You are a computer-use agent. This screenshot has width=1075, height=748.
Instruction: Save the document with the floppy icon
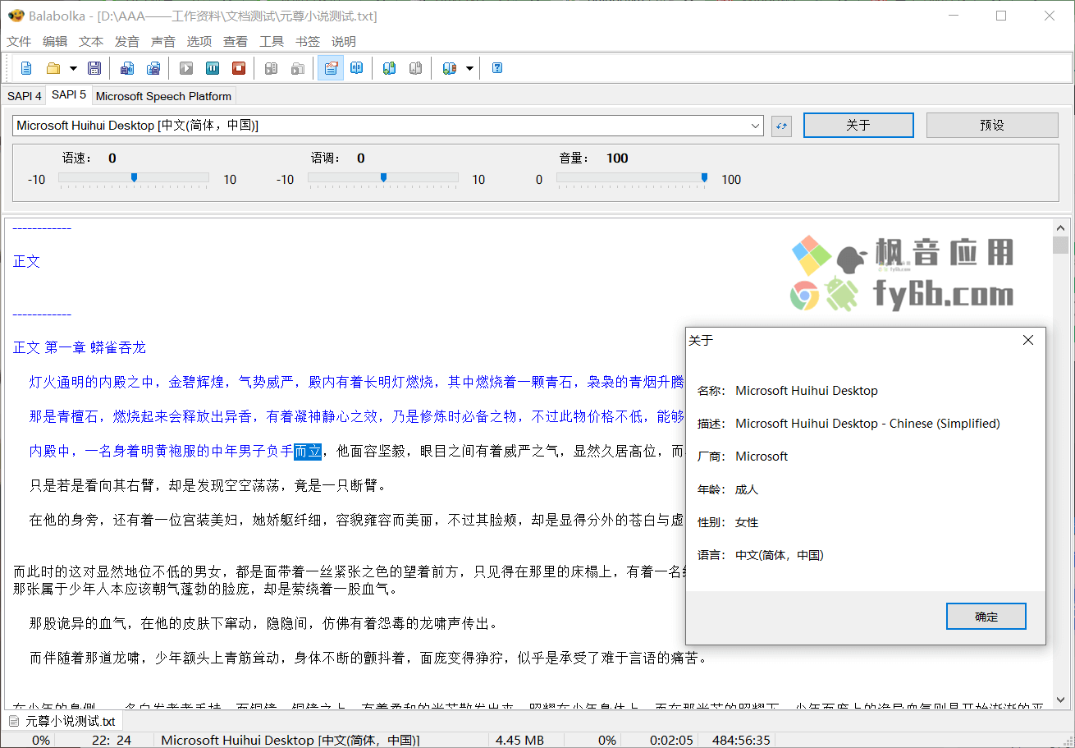pos(94,68)
